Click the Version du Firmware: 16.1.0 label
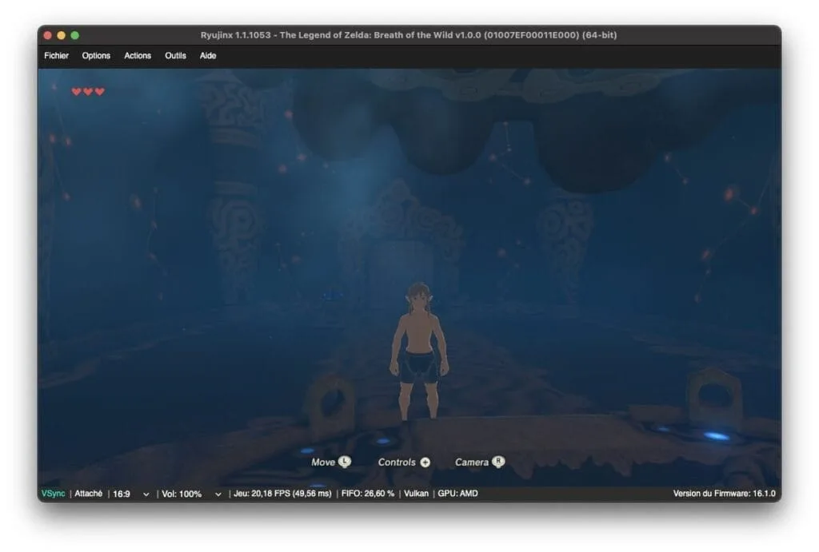The image size is (819, 552). pos(726,493)
